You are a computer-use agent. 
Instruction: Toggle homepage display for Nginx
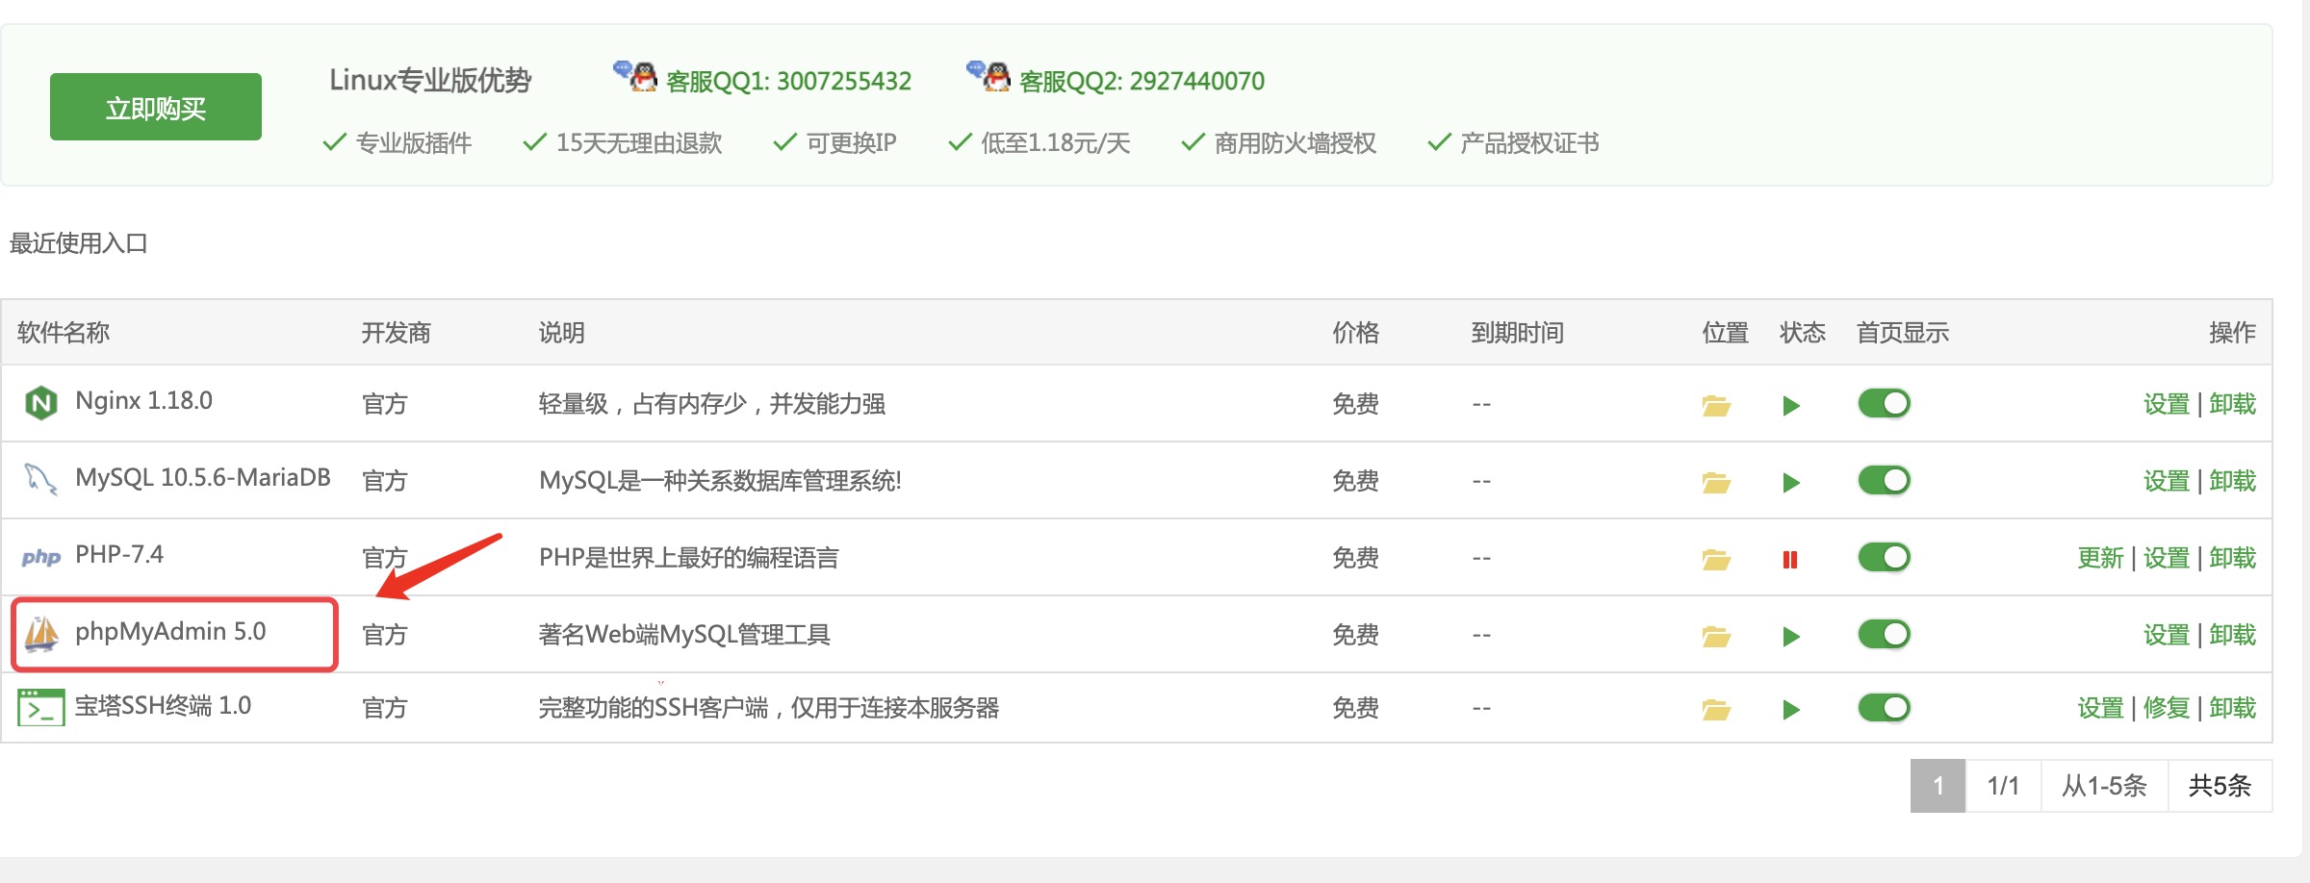point(1884,404)
